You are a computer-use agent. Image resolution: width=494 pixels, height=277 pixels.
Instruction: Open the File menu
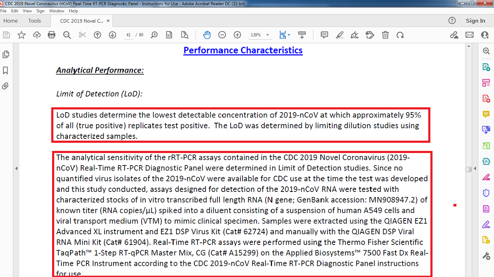[3, 11]
